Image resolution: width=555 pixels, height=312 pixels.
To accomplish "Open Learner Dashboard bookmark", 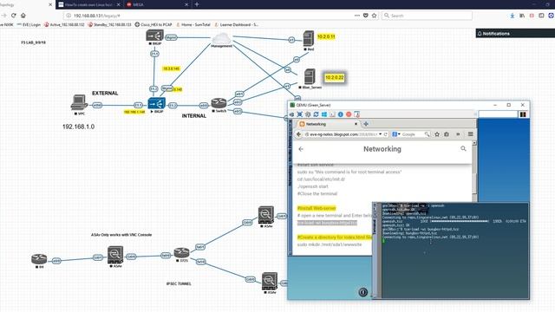I will click(237, 25).
